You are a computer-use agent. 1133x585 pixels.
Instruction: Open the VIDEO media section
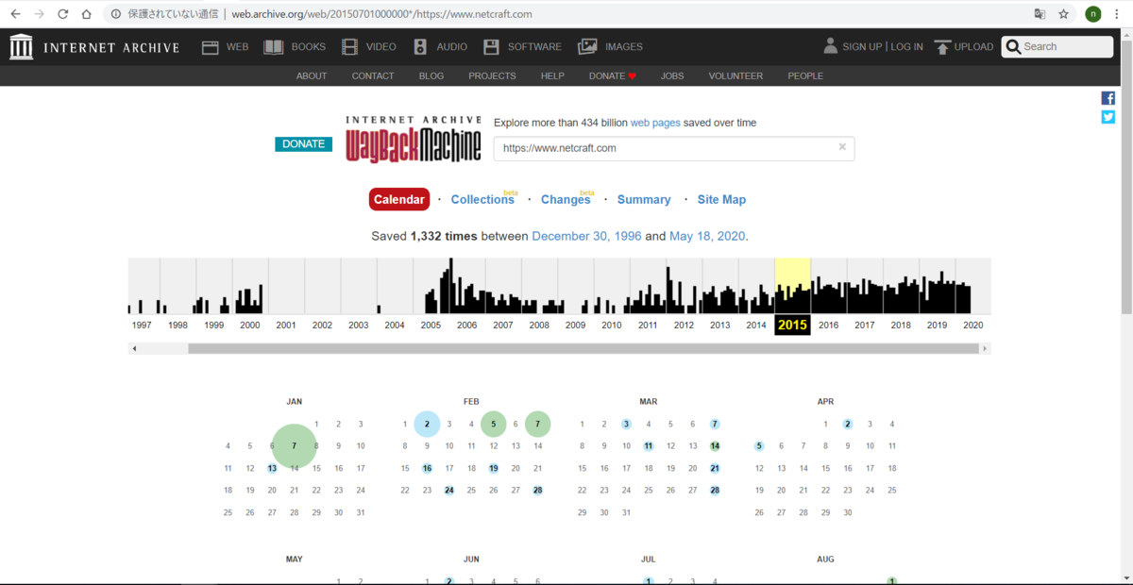click(369, 46)
